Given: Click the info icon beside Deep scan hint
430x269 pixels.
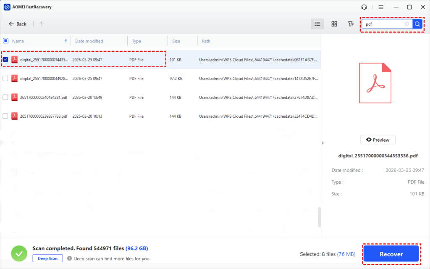Looking at the screenshot, I should tap(69, 258).
